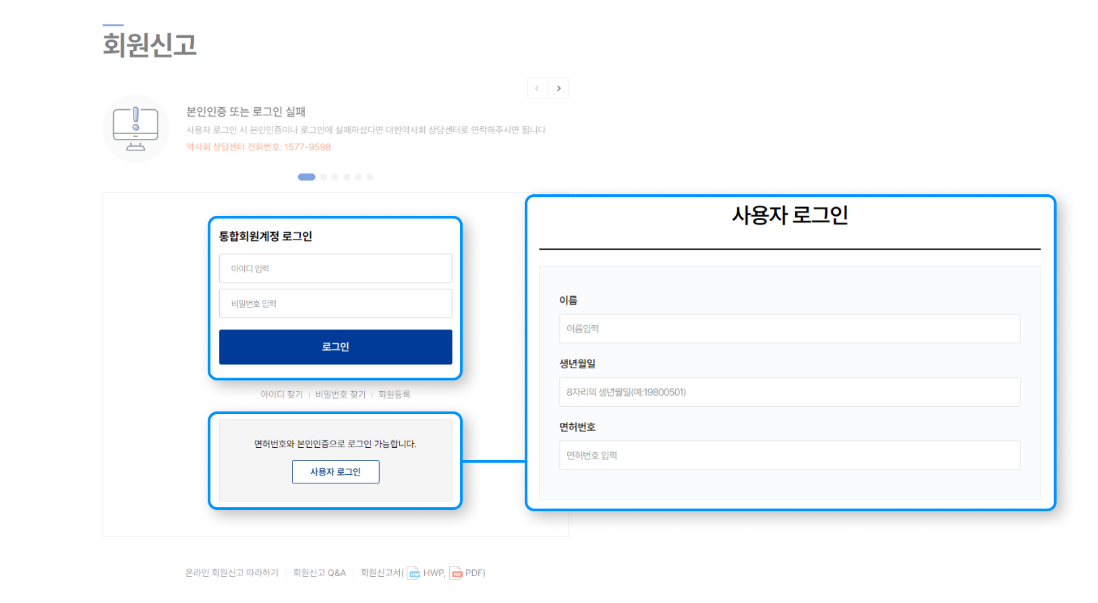The height and width of the screenshot is (603, 1098).
Task: Open 온라인 회원신고 따라하기 link
Action: pyautogui.click(x=231, y=573)
